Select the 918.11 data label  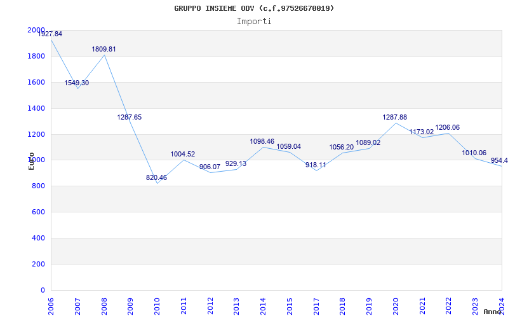(x=316, y=165)
